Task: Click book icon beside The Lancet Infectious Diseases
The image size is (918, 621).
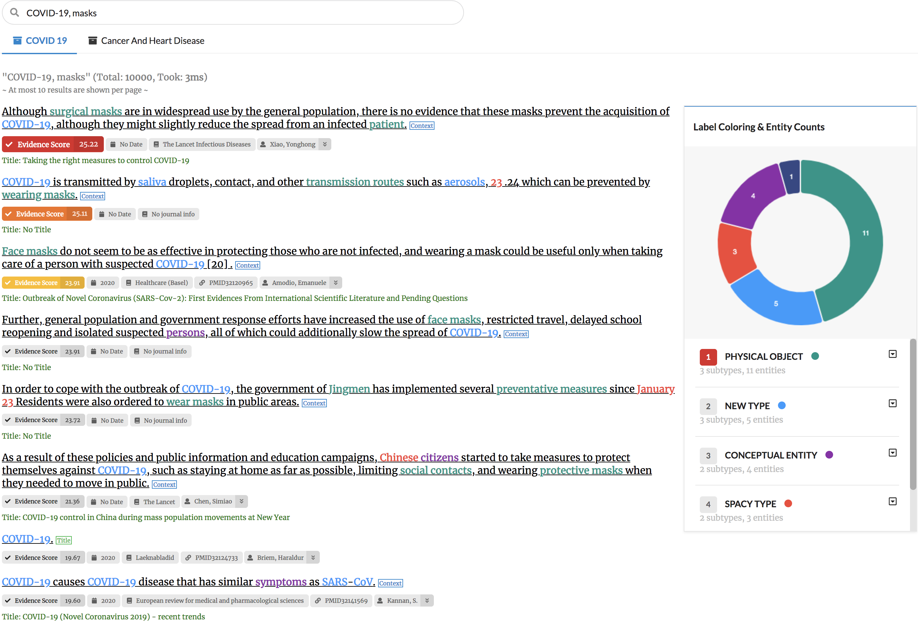Action: (x=156, y=145)
